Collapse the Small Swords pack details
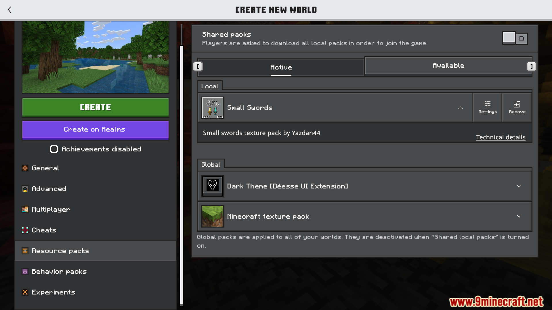This screenshot has height=310, width=552. click(x=461, y=108)
